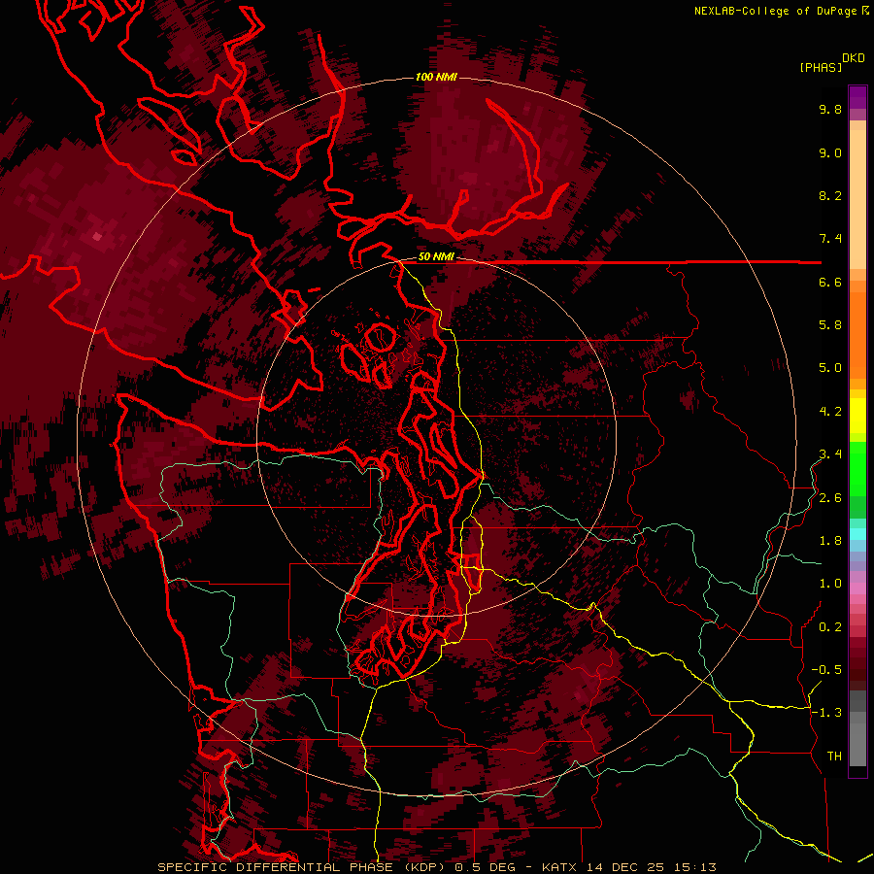
Task: Click the 100 NMI range ring label
Action: [x=436, y=77]
